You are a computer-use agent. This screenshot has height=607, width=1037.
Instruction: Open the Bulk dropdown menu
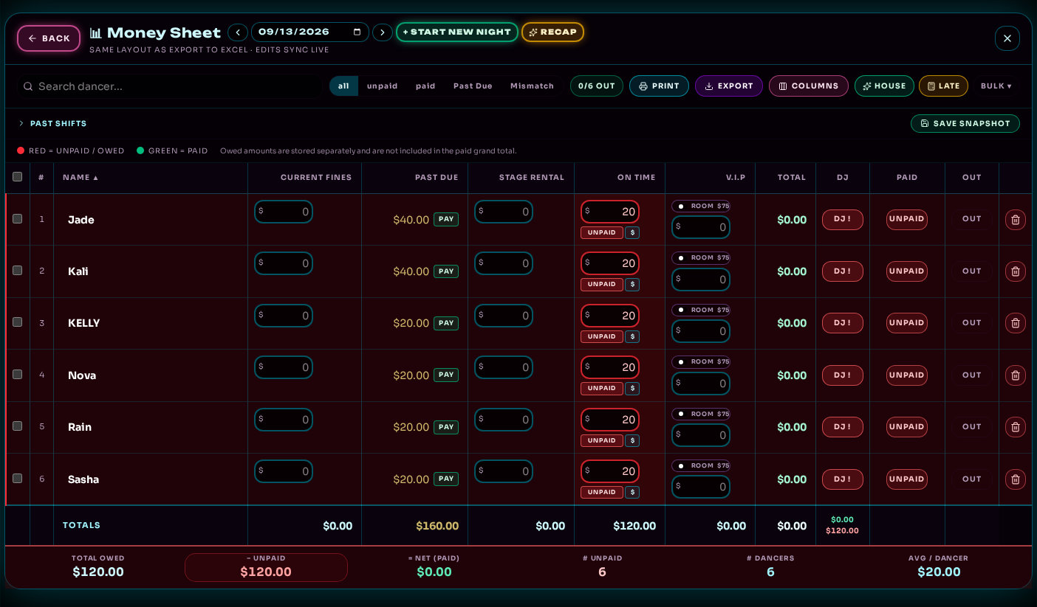[996, 86]
